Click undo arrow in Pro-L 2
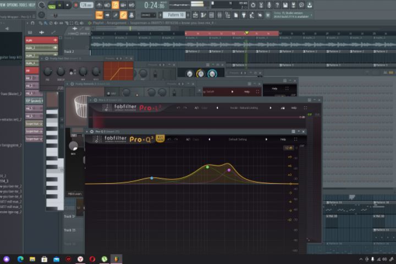The height and width of the screenshot is (264, 396). click(x=178, y=108)
